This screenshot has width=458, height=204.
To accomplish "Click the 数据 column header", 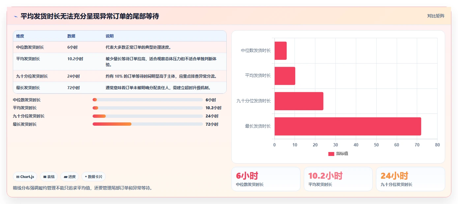I will coord(71,36).
